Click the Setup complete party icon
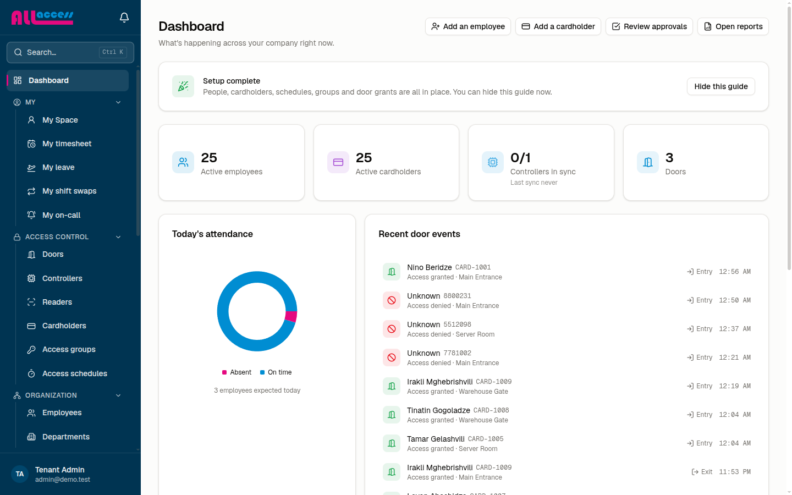This screenshot has height=495, width=792. point(183,86)
